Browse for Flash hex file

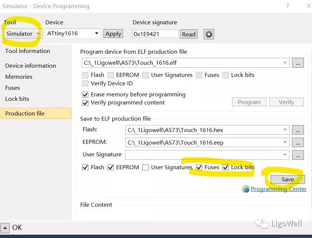pyautogui.click(x=298, y=130)
